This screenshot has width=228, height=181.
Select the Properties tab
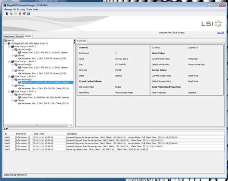[81, 41]
